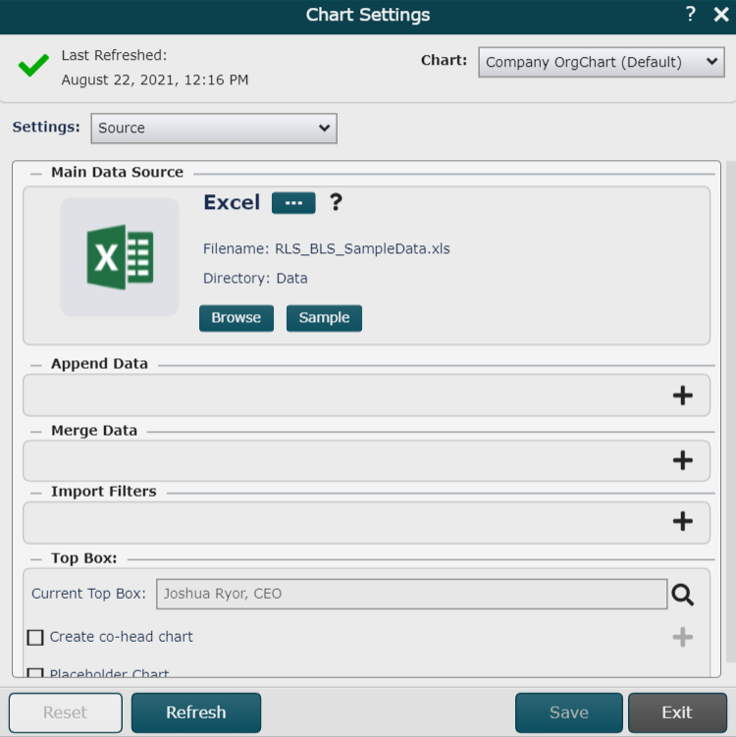Exit the Chart Settings dialog
This screenshot has width=736, height=737.
pyautogui.click(x=676, y=712)
